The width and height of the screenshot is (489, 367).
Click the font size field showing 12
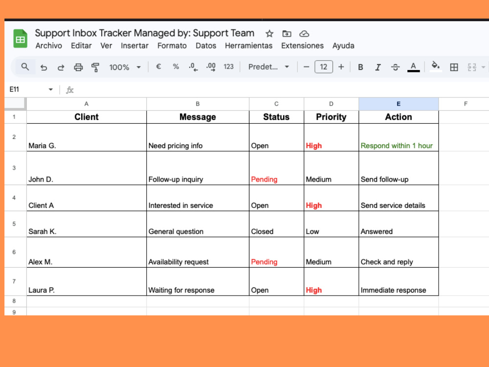coord(324,67)
